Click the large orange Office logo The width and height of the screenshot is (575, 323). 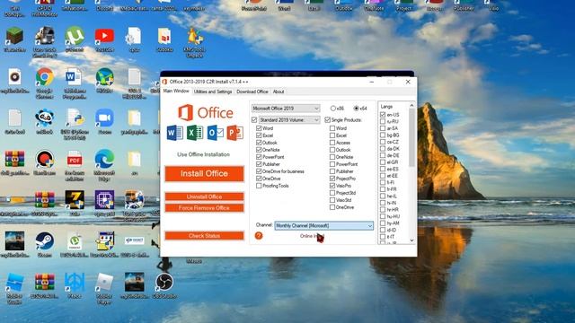pyautogui.click(x=206, y=112)
